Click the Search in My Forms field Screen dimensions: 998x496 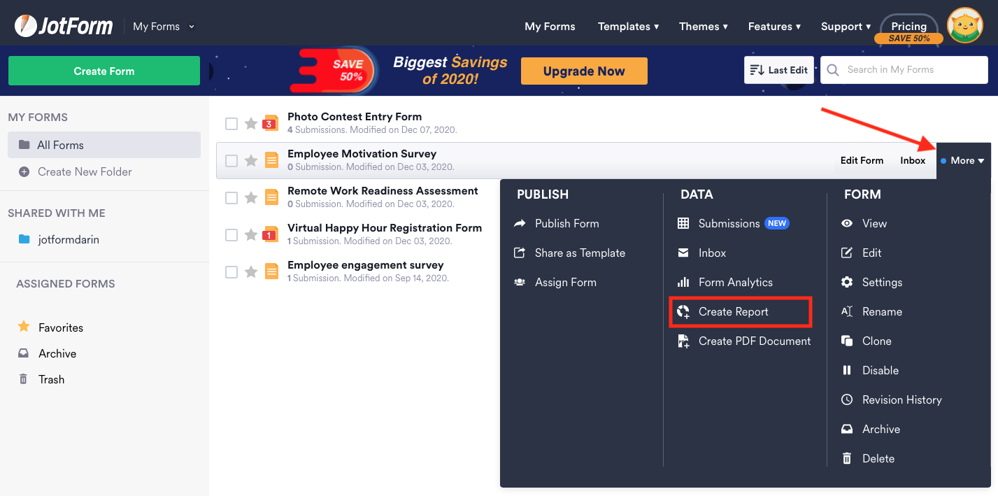coord(909,70)
